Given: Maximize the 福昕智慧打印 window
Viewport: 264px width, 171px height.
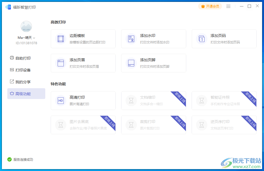Looking at the screenshot, I should pyautogui.click(x=249, y=6).
